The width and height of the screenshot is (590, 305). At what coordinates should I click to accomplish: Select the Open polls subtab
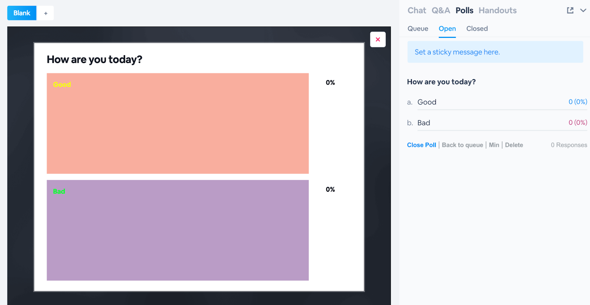(x=447, y=29)
